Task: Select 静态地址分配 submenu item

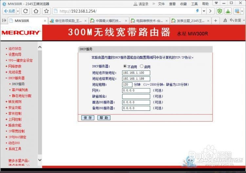Action: 22,96
